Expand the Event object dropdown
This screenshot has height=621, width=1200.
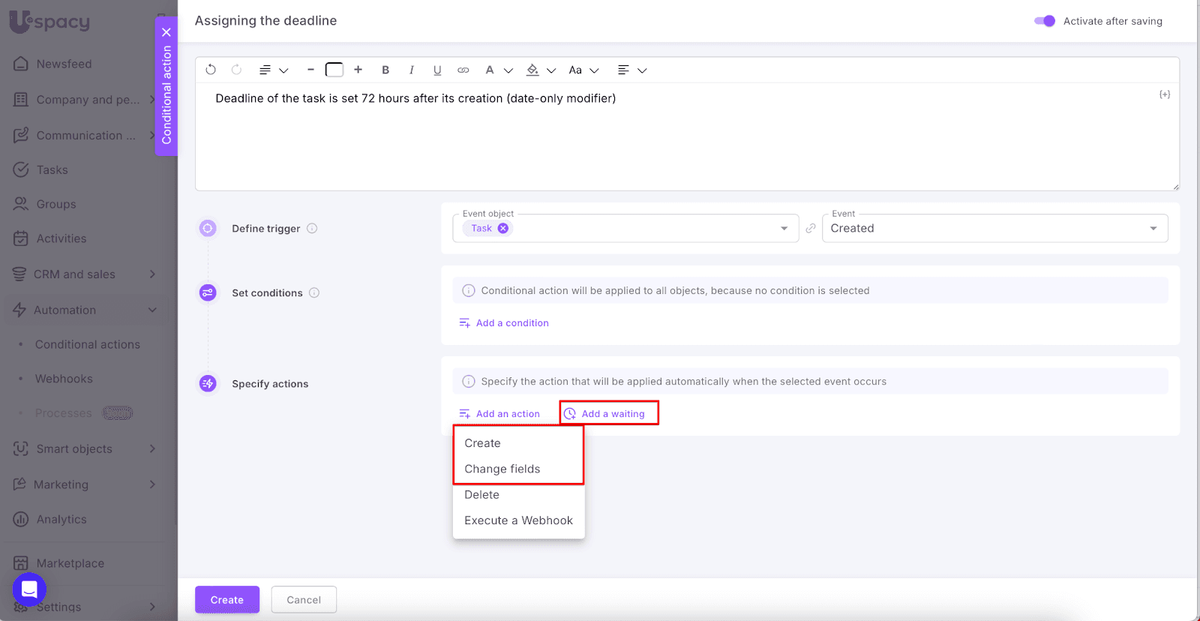click(784, 229)
